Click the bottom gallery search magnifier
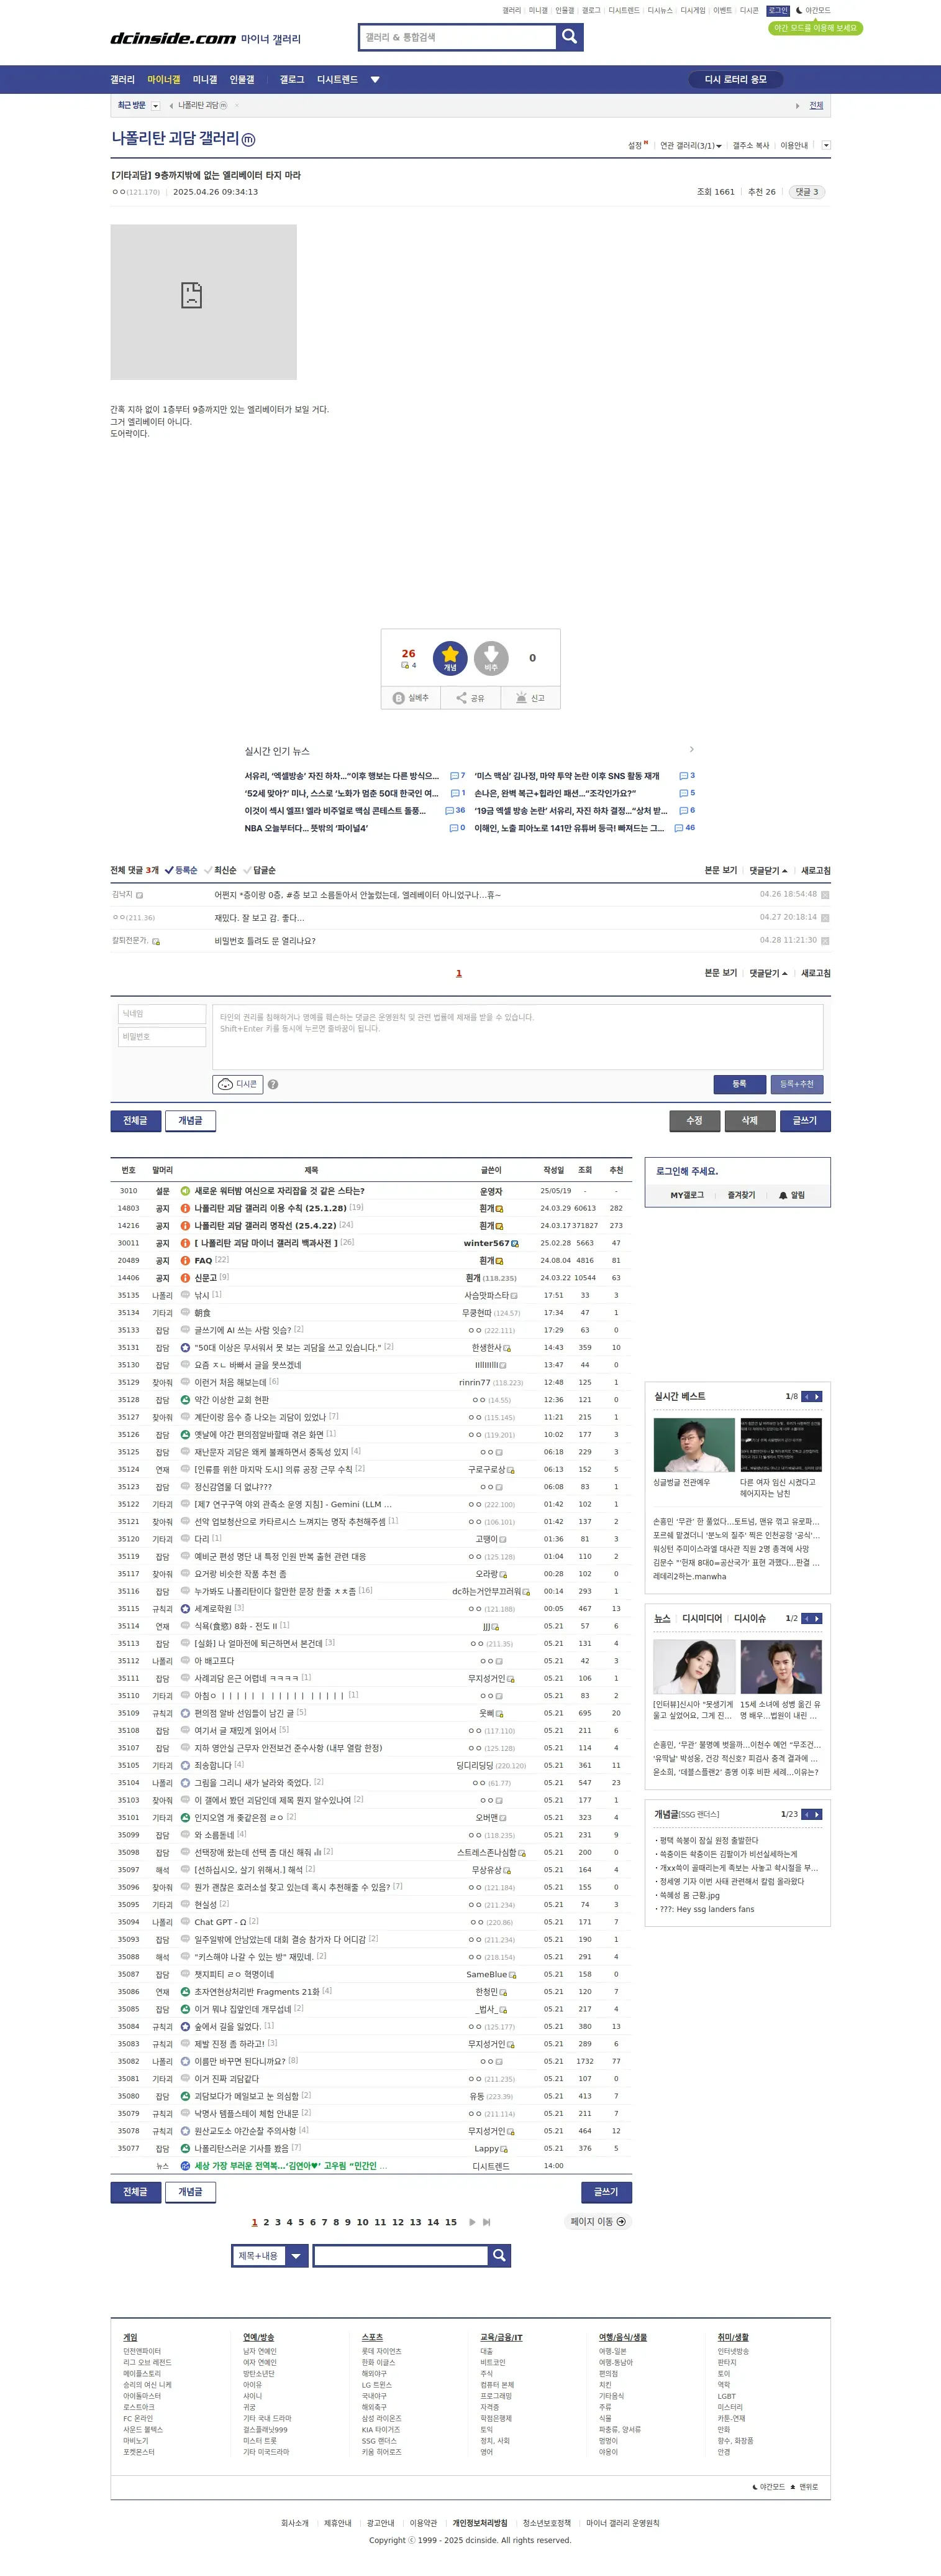941x2576 pixels. pos(499,2256)
